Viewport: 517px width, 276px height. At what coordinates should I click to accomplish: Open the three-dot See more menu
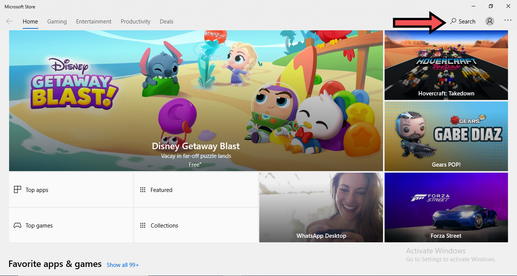tap(508, 20)
